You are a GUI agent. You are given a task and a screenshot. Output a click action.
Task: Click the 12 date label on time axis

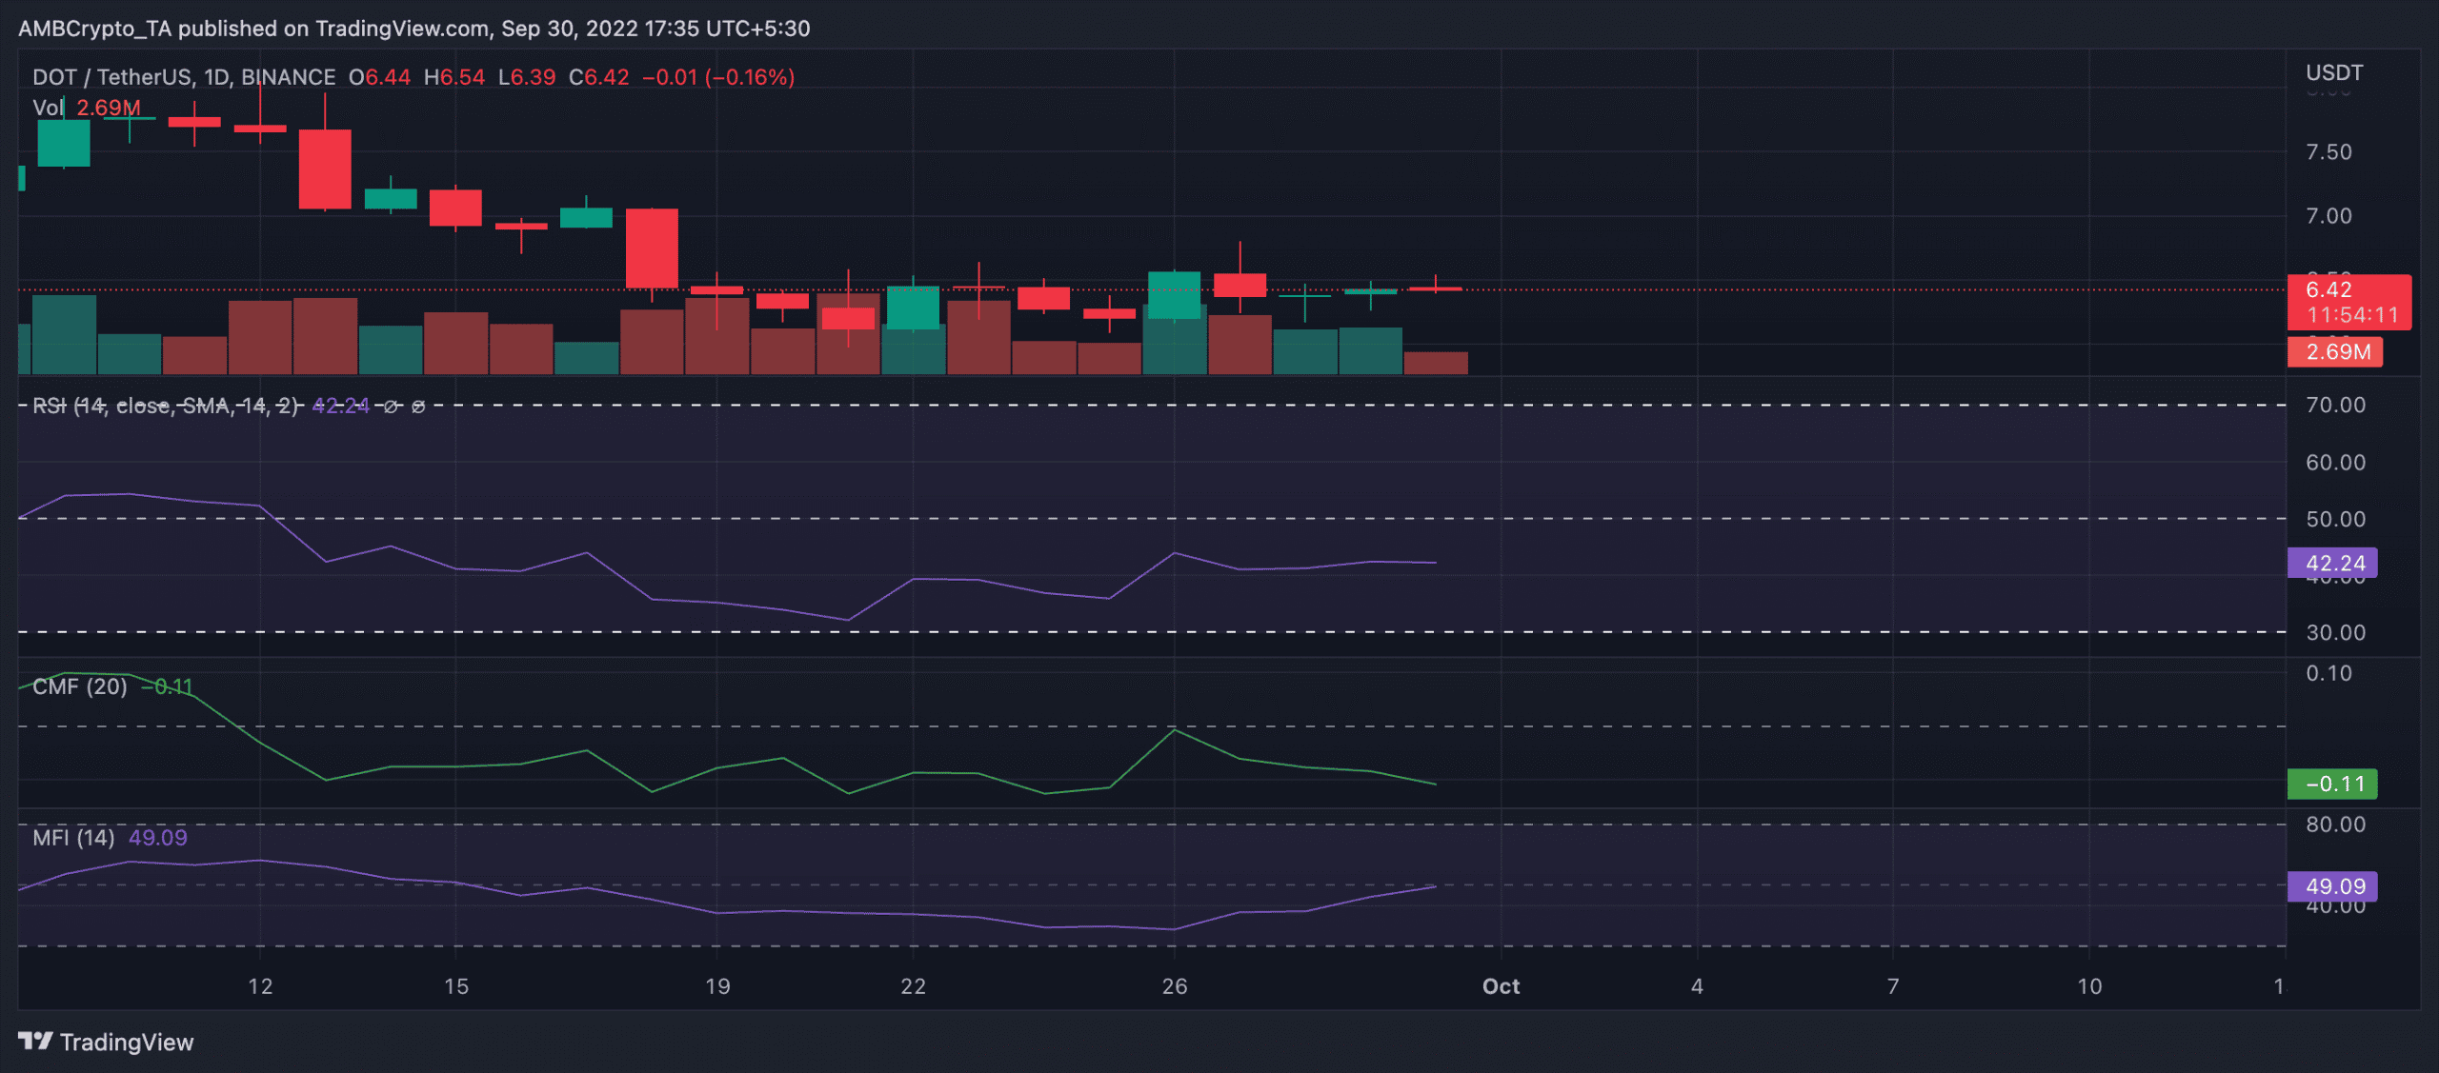click(260, 986)
